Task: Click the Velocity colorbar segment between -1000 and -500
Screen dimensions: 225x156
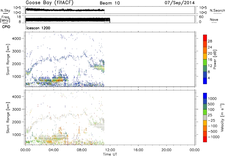Action: pos(205,134)
